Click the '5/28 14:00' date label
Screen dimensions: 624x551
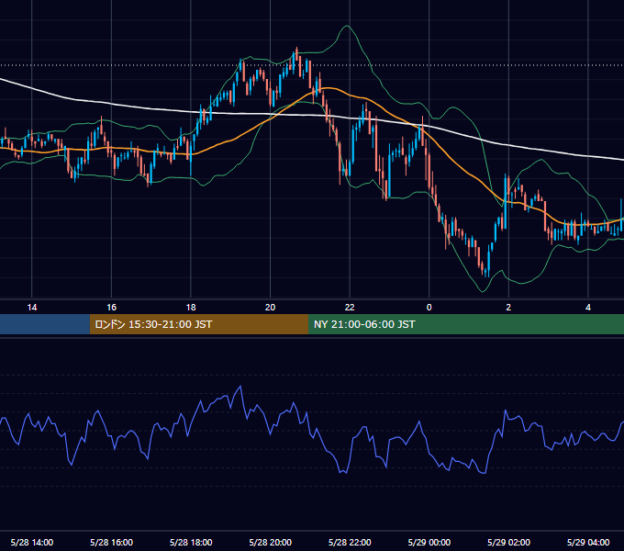pyautogui.click(x=32, y=542)
